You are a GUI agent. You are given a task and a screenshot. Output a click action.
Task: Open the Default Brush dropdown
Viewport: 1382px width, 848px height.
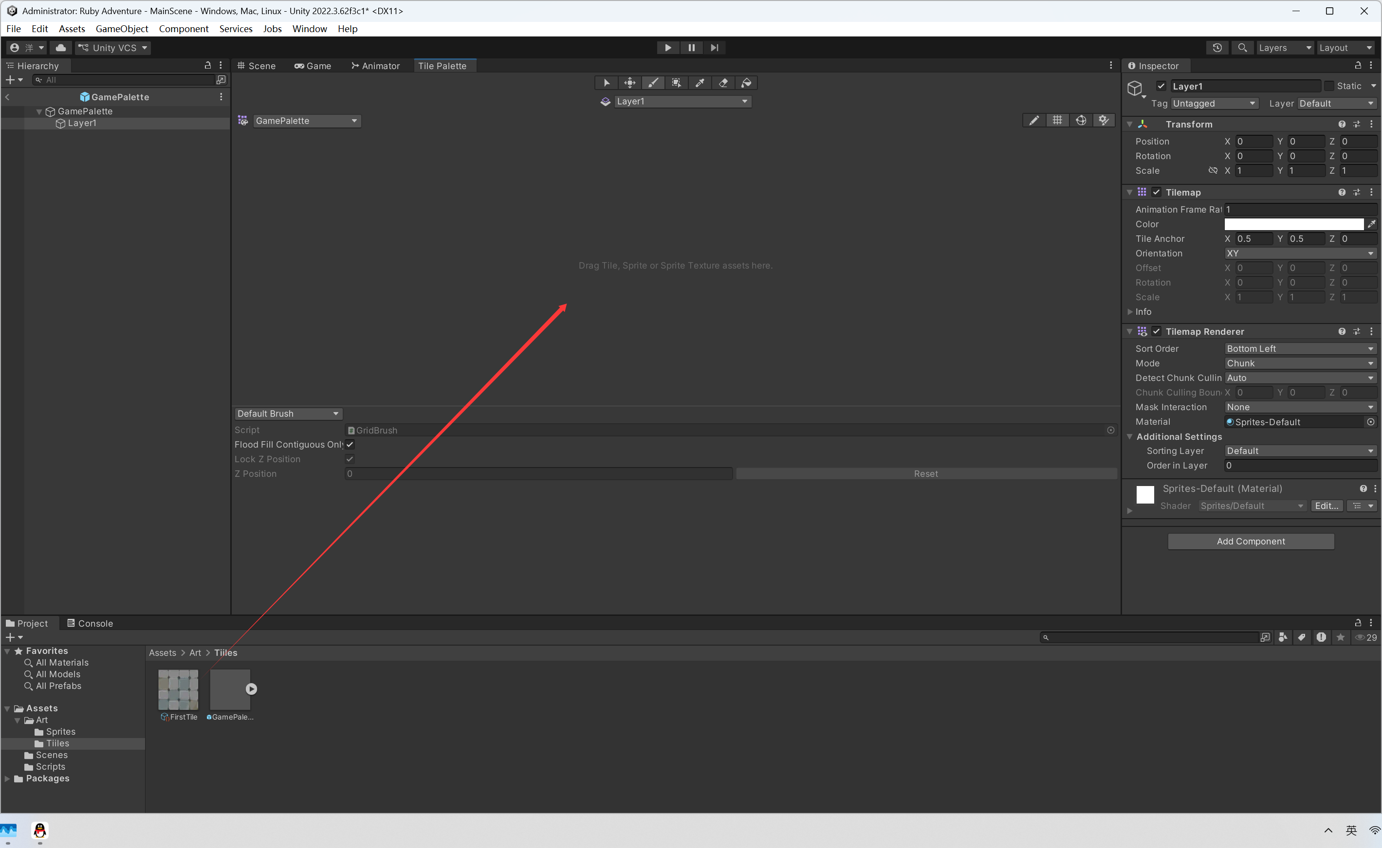[288, 414]
